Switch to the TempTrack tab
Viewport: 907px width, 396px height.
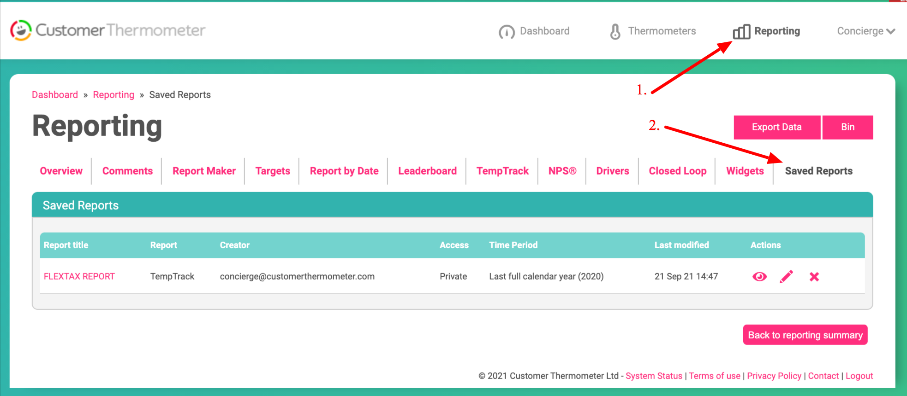pos(502,171)
